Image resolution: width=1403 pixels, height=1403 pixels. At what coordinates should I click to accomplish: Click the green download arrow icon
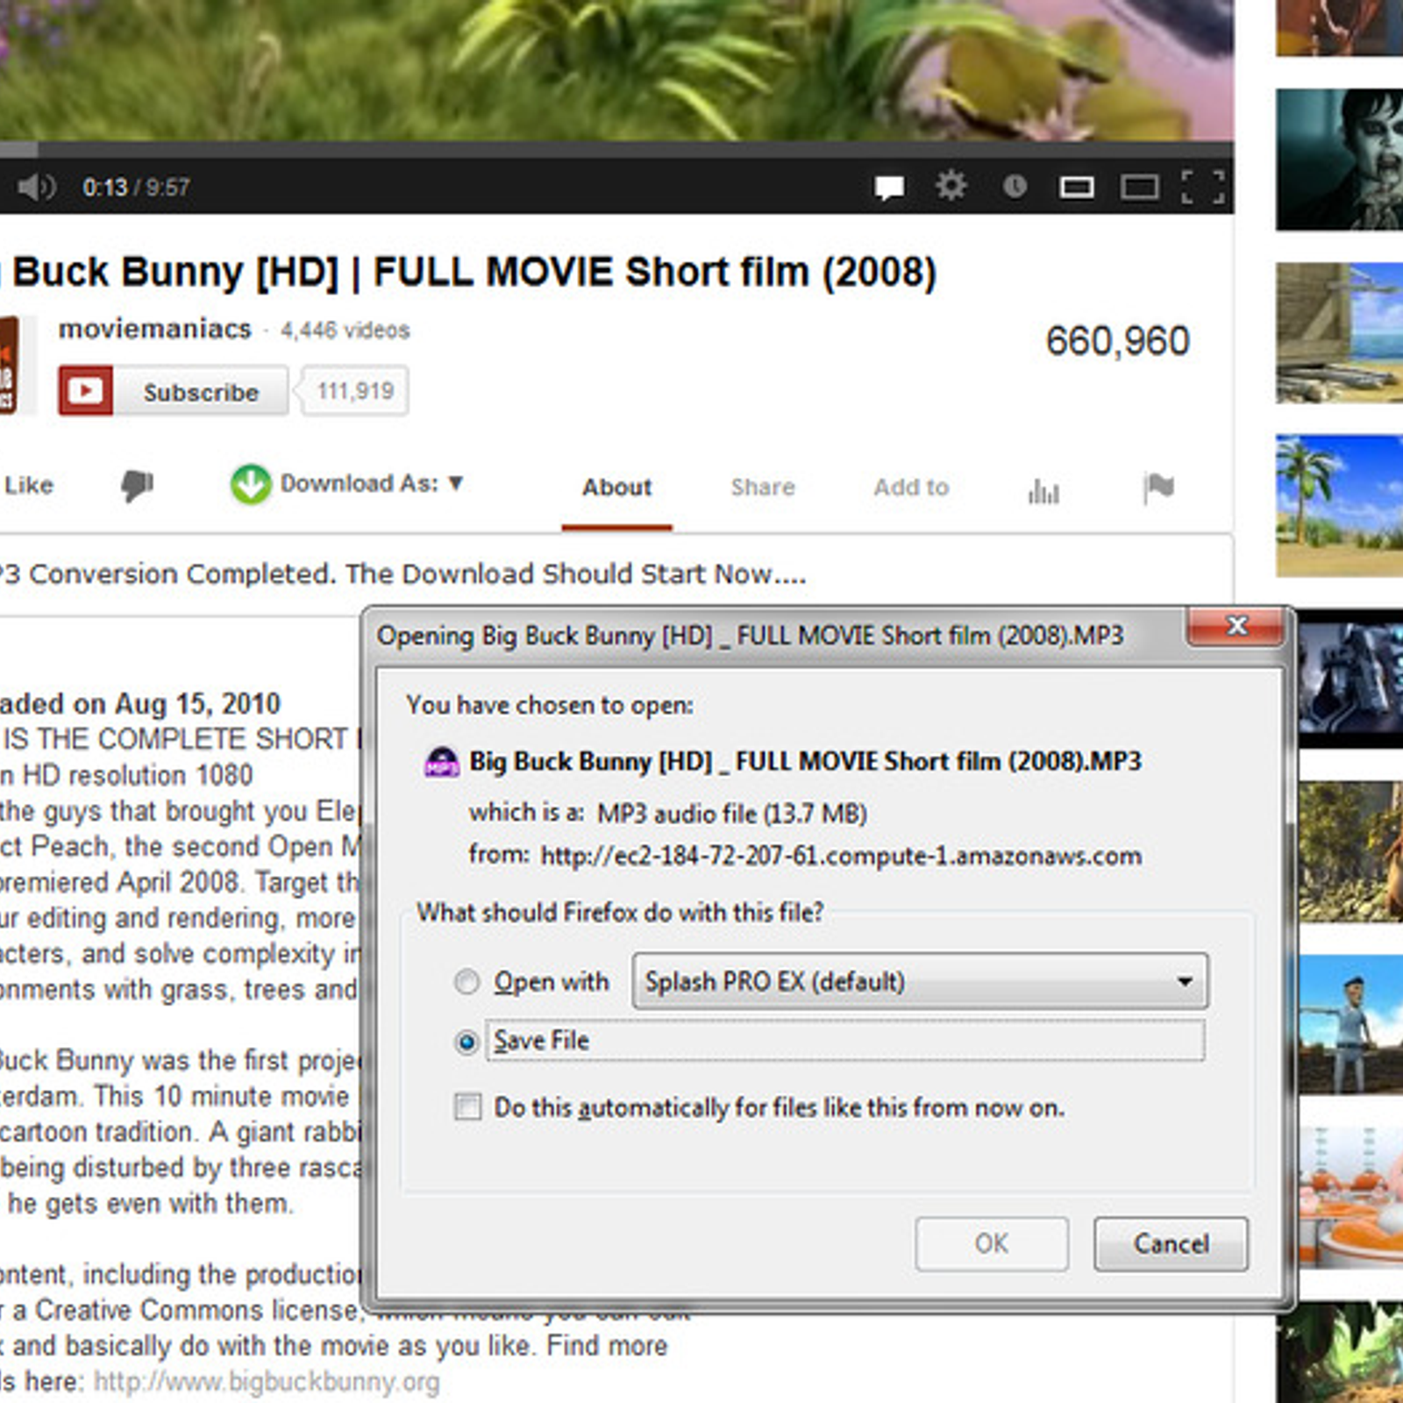pos(251,484)
